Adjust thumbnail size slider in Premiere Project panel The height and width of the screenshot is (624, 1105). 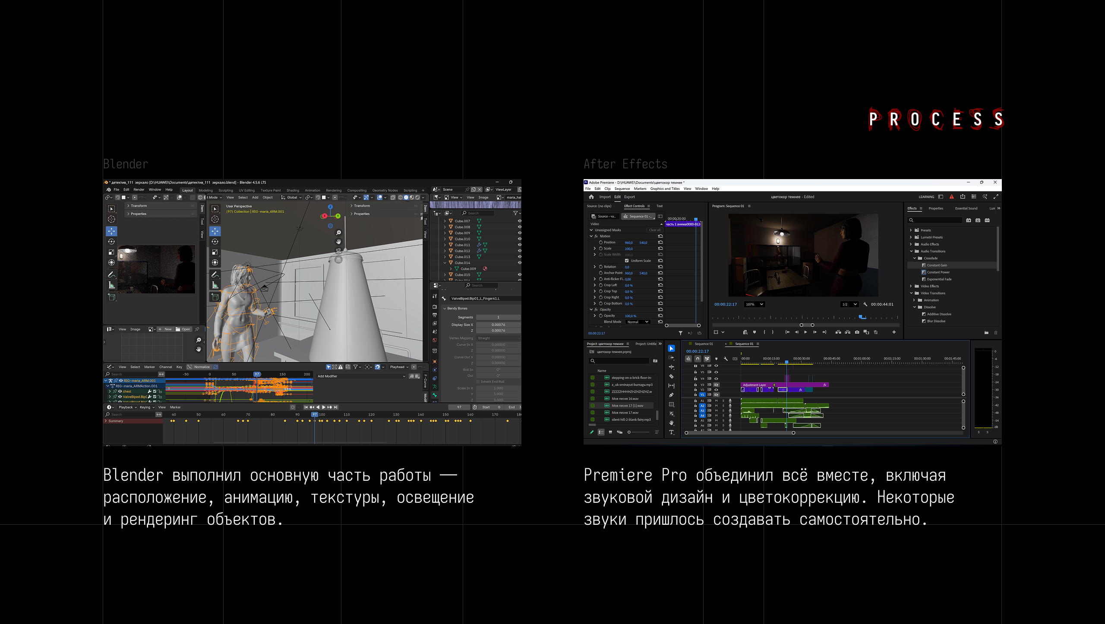point(638,432)
